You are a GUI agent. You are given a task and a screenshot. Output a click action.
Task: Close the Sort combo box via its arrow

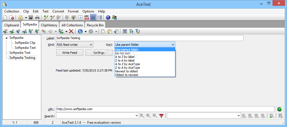coord(173,44)
